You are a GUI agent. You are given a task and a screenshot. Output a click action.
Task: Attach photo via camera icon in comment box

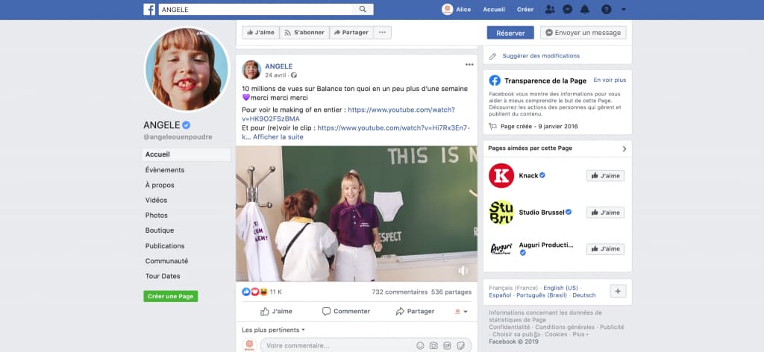tap(433, 346)
